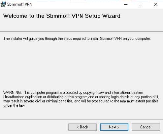
Task: Go to previous step with Back button
Action: pos(82,127)
